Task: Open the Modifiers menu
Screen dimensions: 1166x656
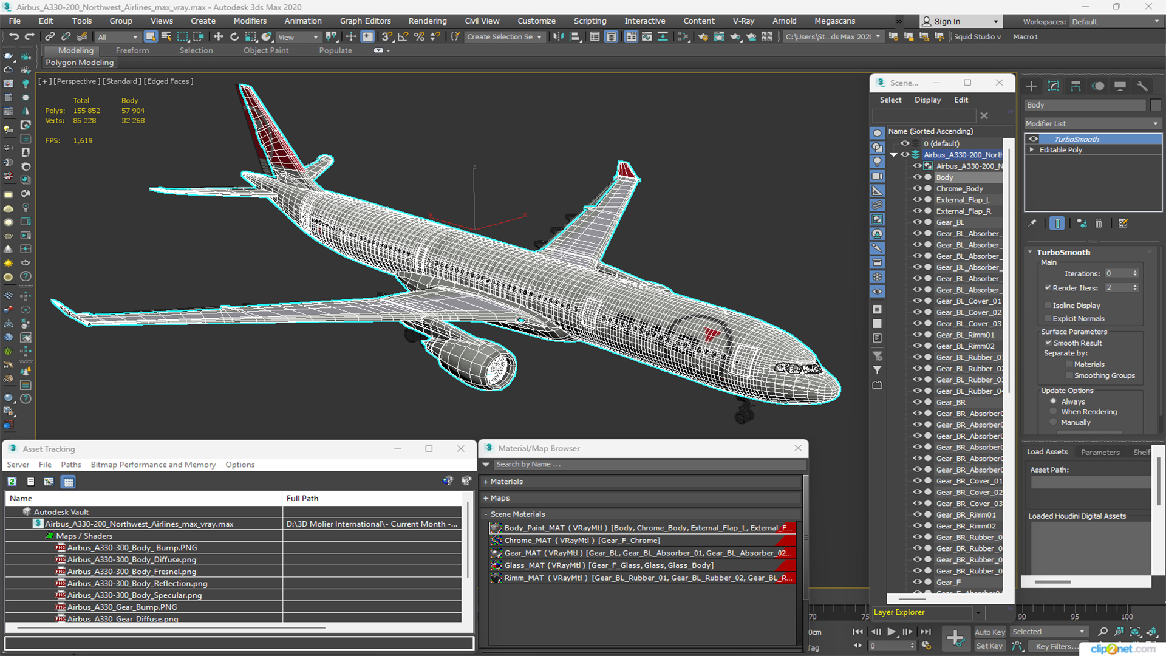Action: coord(250,21)
